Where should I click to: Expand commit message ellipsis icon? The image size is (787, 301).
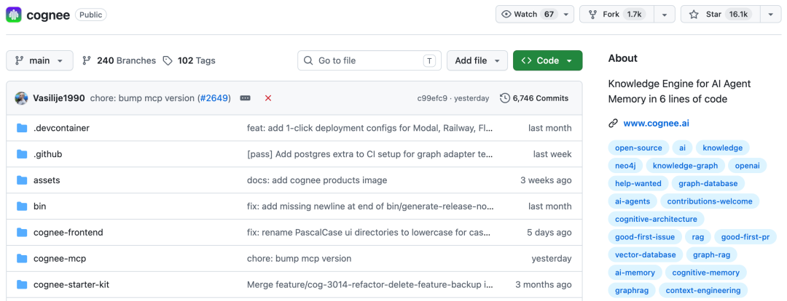pyautogui.click(x=246, y=98)
